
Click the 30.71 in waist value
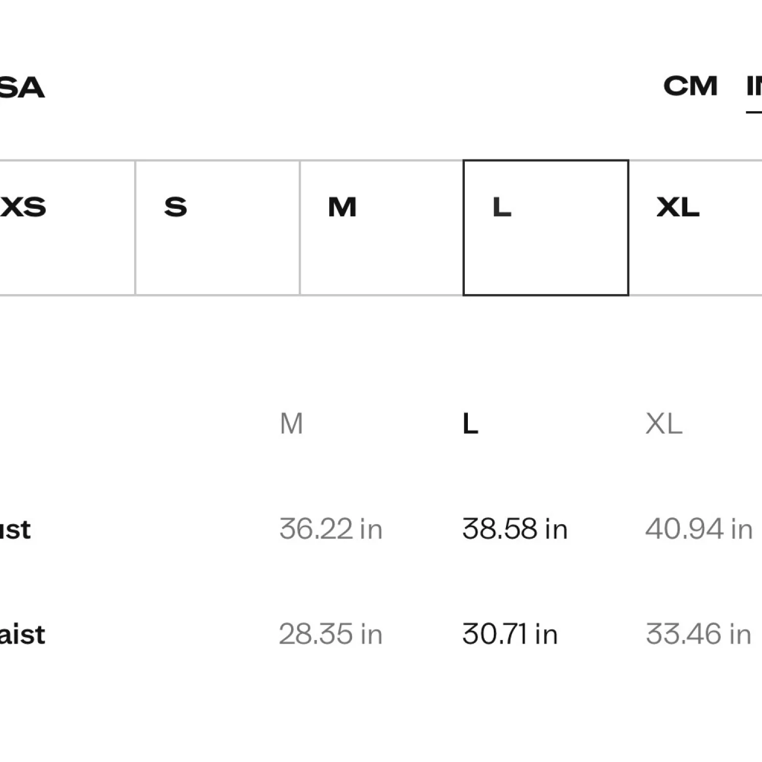coord(510,634)
